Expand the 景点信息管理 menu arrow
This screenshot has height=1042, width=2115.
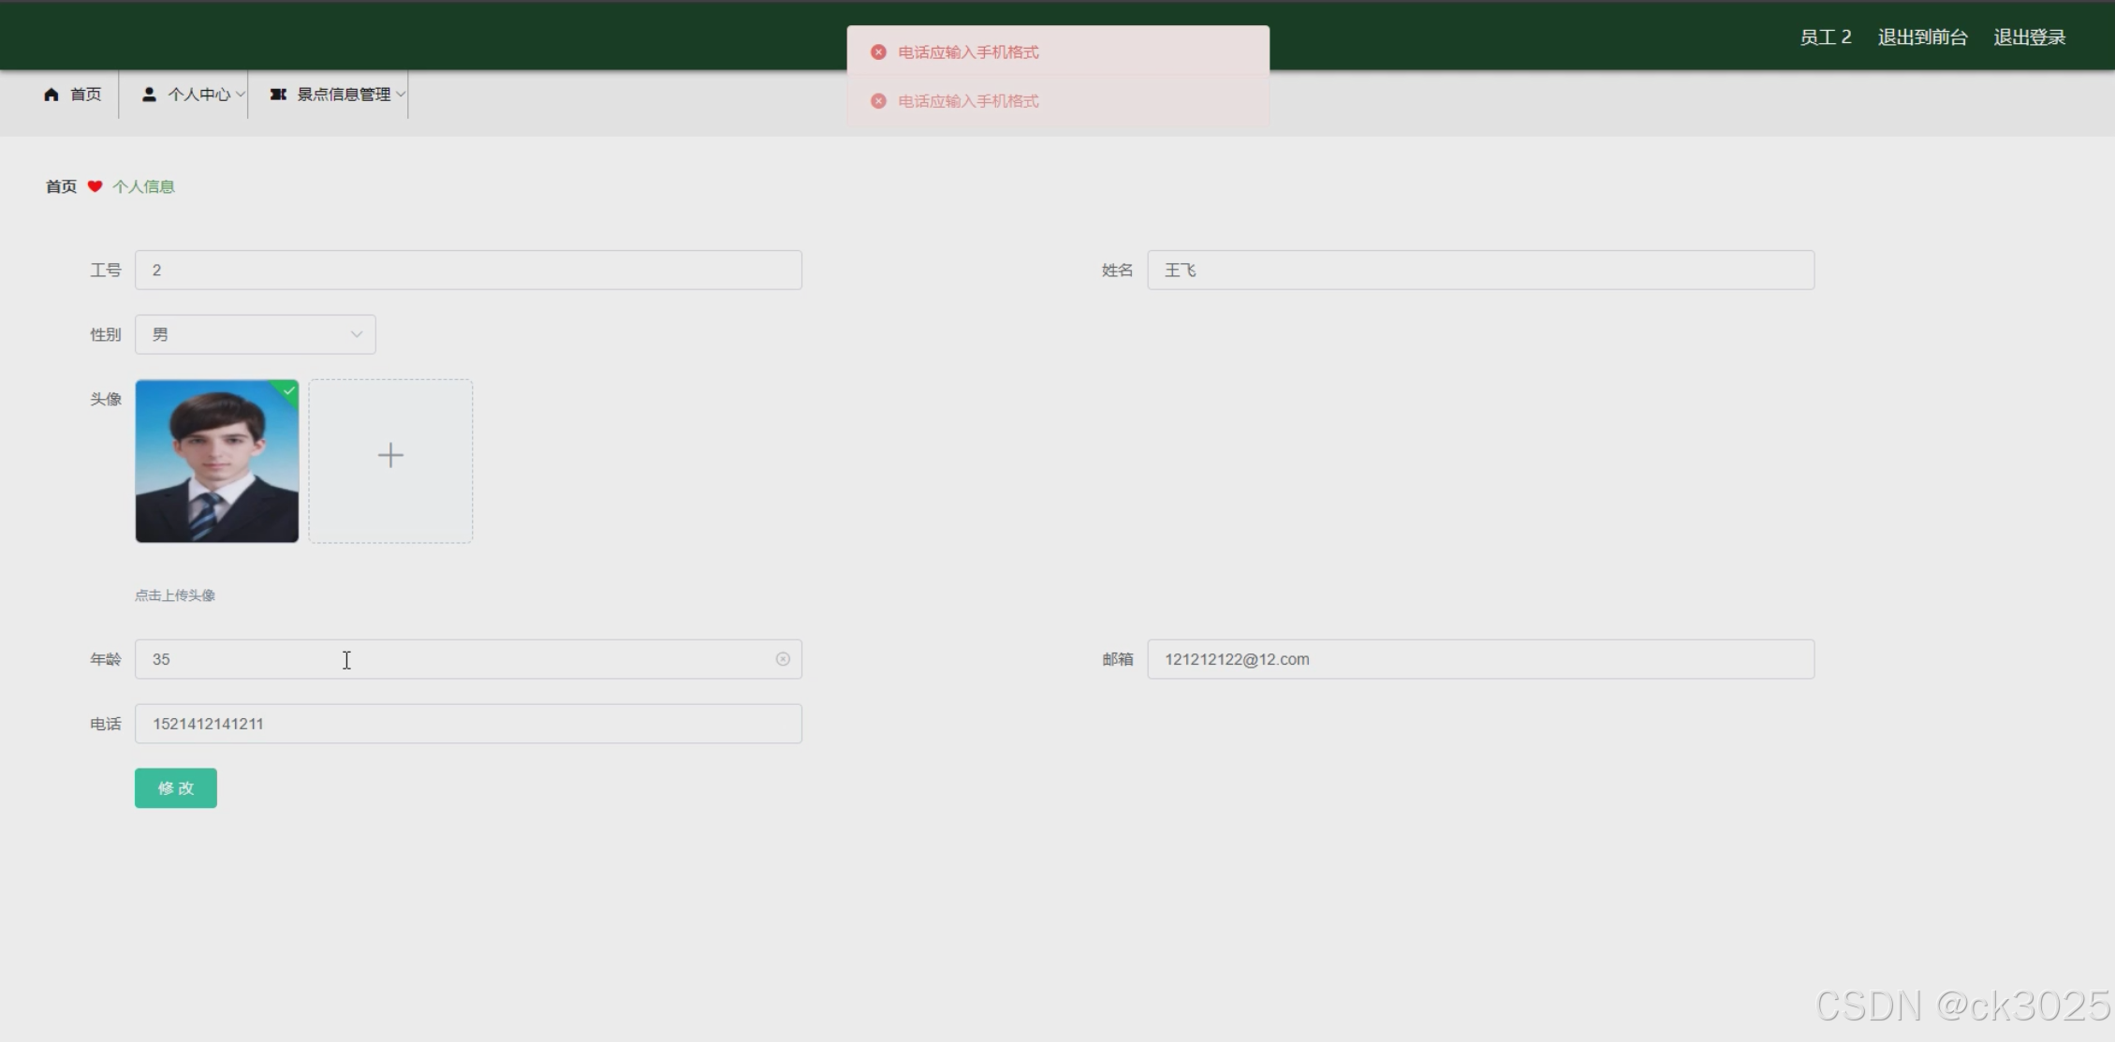coord(401,95)
